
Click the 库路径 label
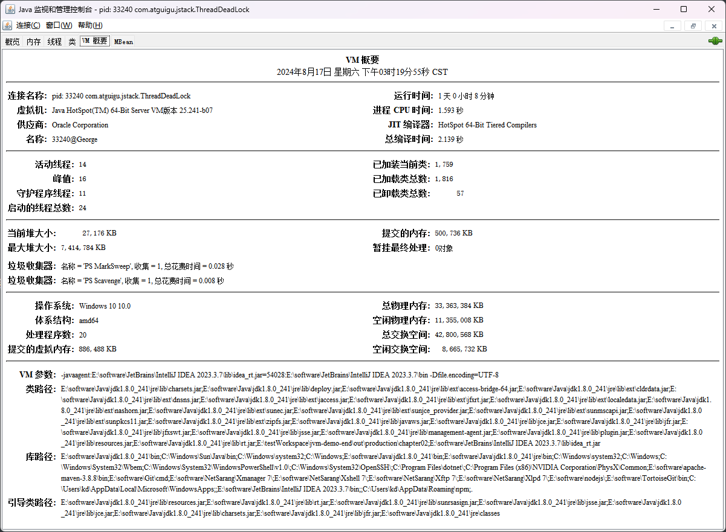click(x=41, y=457)
